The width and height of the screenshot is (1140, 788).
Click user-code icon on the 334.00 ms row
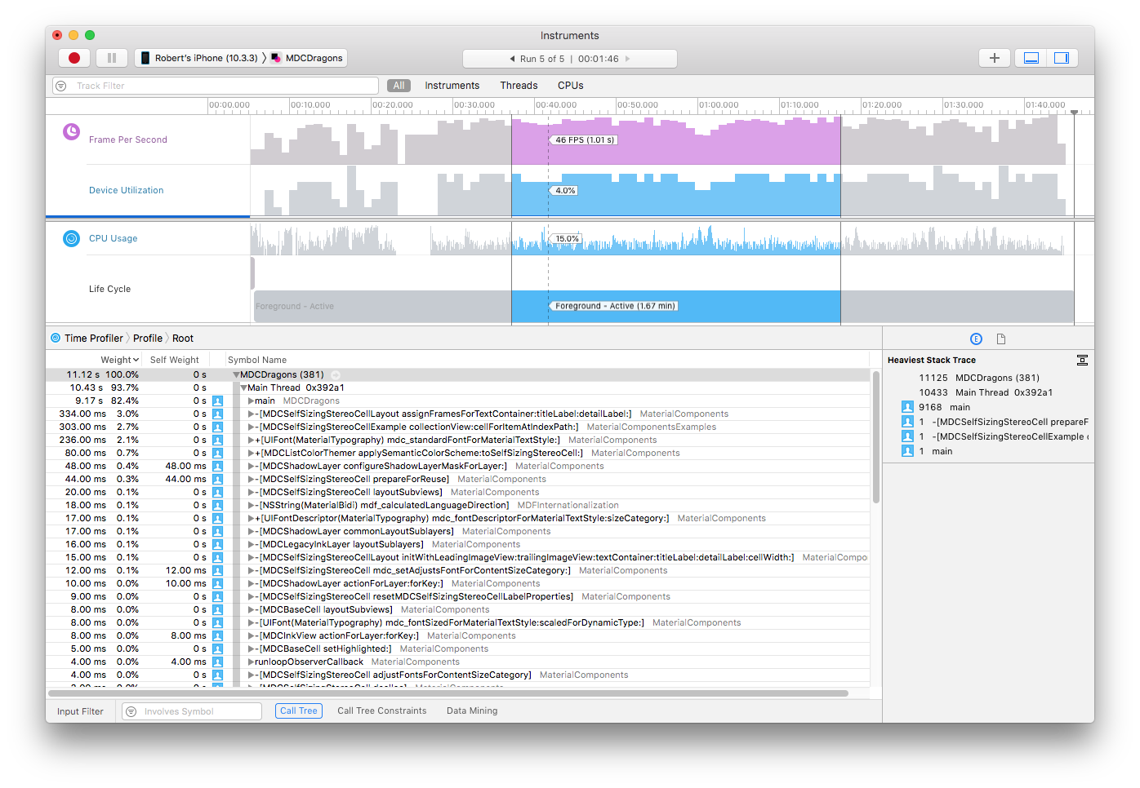217,414
